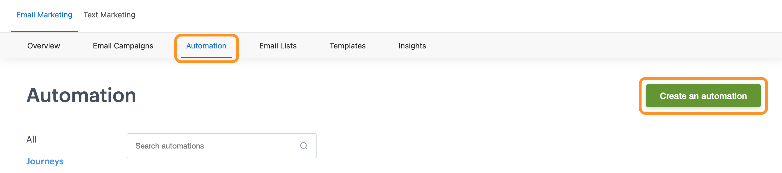Click the magnifying glass search icon

[304, 146]
